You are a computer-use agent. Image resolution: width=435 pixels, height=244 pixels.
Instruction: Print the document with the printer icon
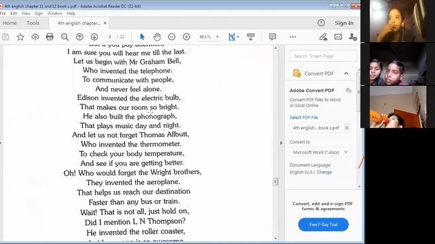(x=50, y=37)
